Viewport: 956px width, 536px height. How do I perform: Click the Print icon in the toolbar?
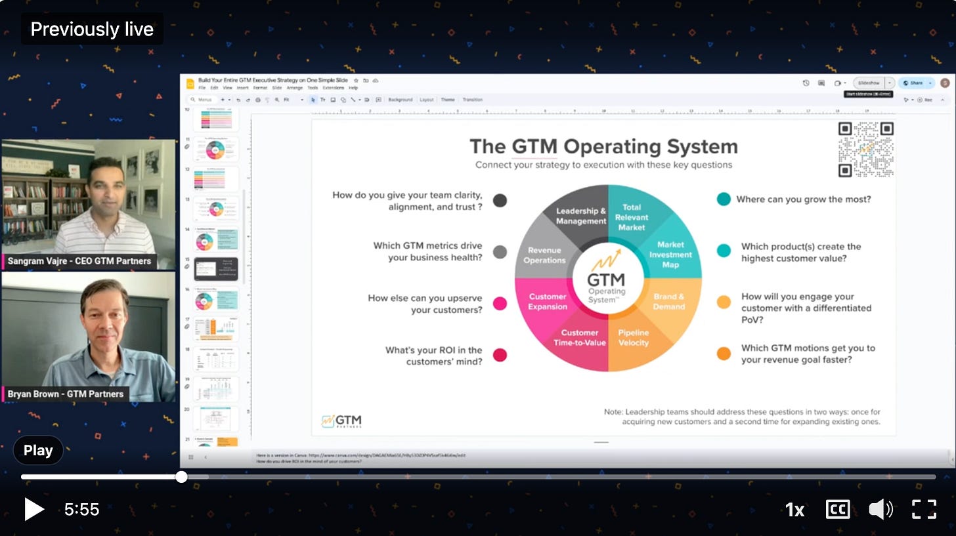(258, 100)
